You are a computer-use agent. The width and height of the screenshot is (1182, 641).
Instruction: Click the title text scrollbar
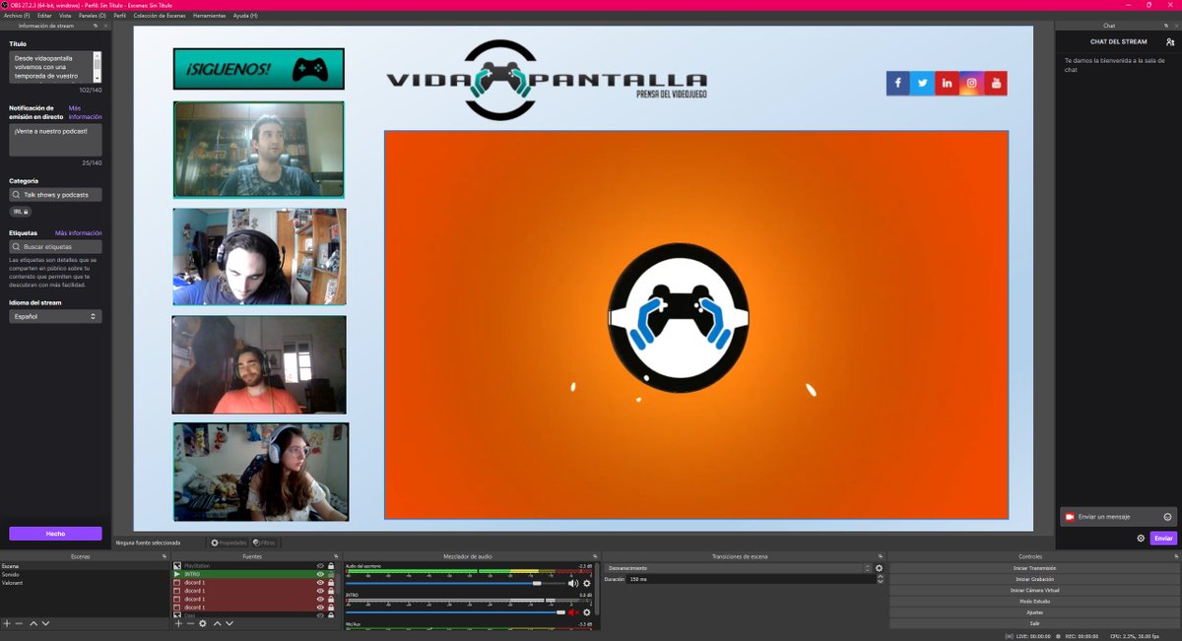point(98,68)
